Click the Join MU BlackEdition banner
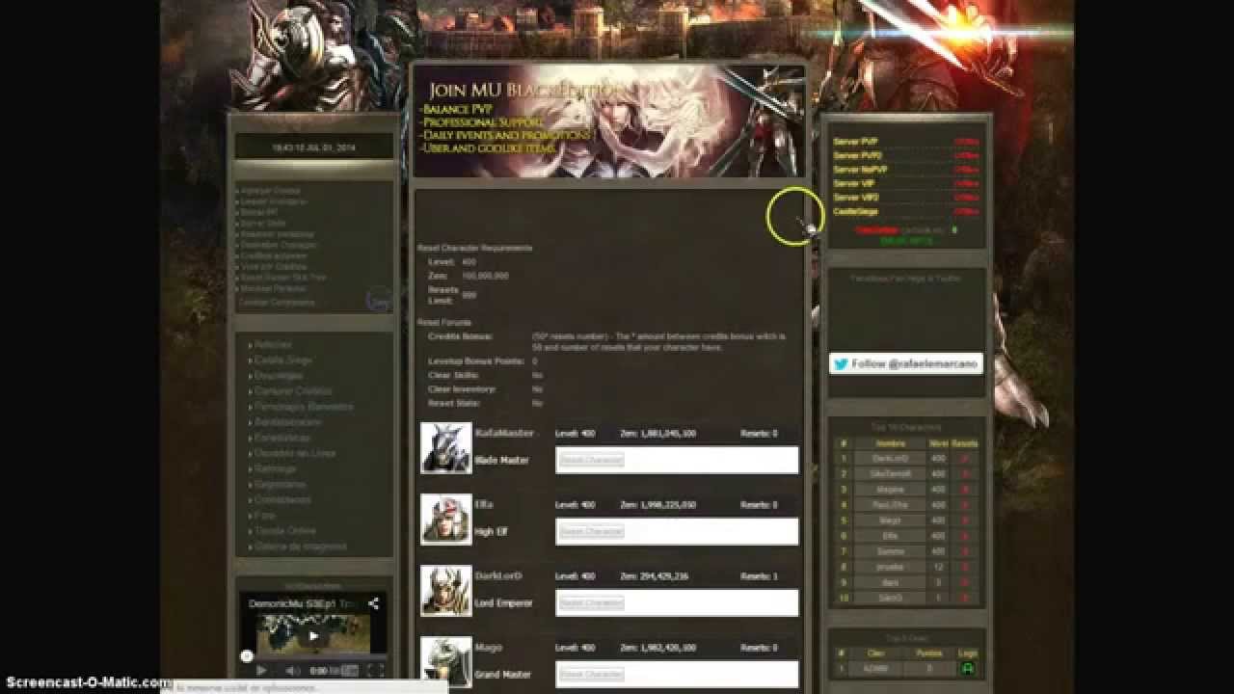 point(608,122)
